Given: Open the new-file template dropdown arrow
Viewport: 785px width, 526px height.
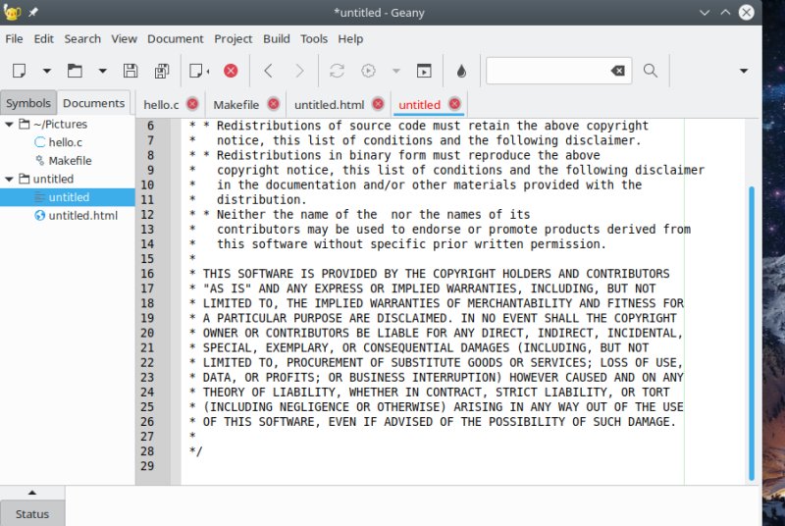Looking at the screenshot, I should [x=46, y=71].
